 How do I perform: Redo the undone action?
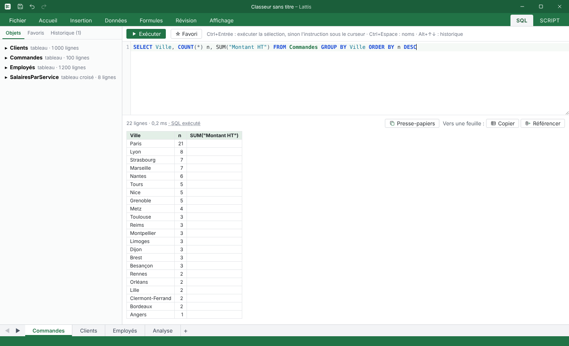[44, 7]
